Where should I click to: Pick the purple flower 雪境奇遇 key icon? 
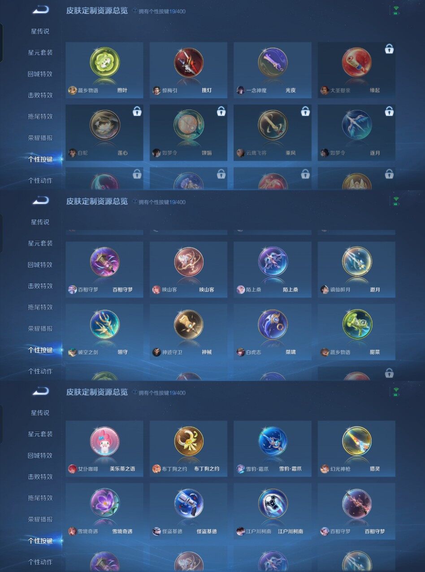click(104, 504)
